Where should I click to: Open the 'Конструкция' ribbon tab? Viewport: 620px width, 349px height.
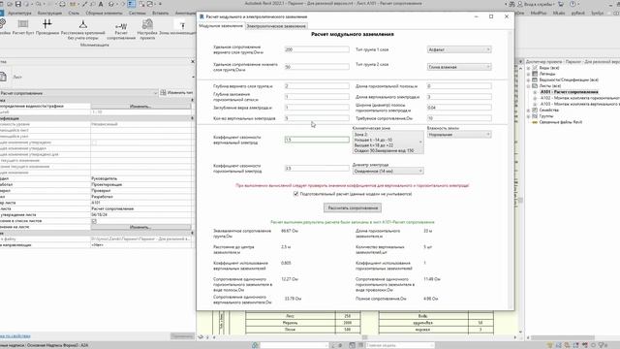coord(49,13)
